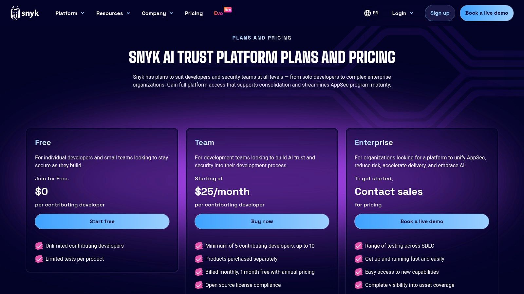Click Book a live demo in the header
The height and width of the screenshot is (294, 524).
(x=487, y=13)
